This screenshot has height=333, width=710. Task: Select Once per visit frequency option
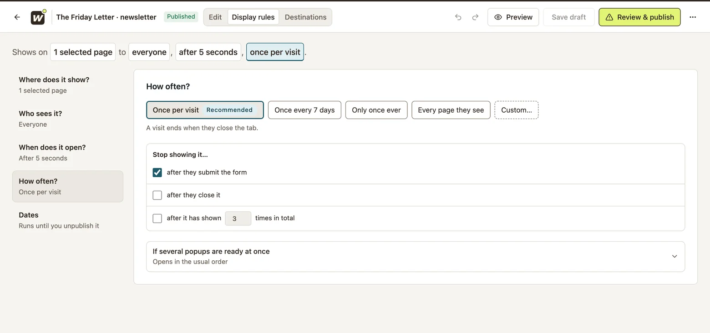point(205,110)
